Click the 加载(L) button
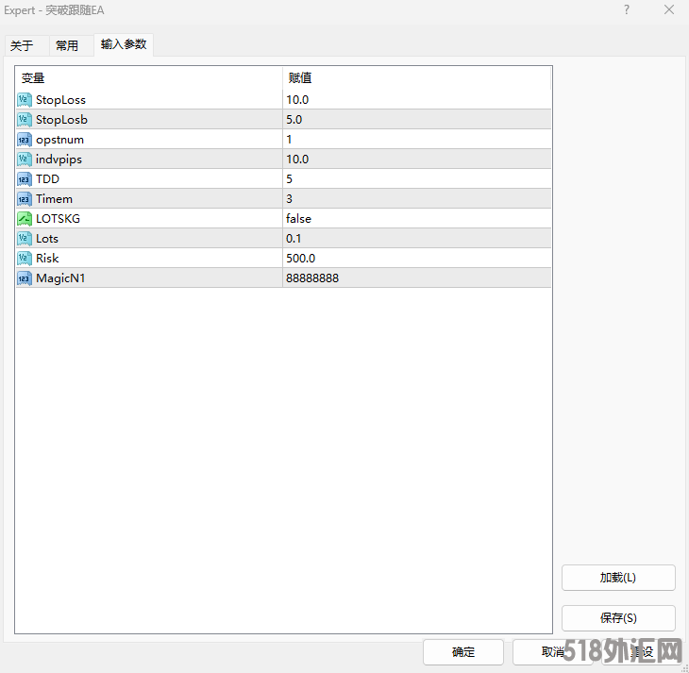 pyautogui.click(x=618, y=578)
